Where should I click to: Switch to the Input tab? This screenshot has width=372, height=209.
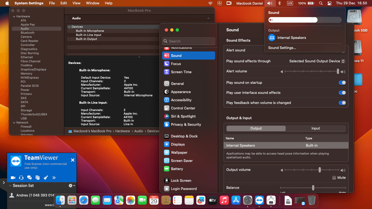[x=315, y=128]
